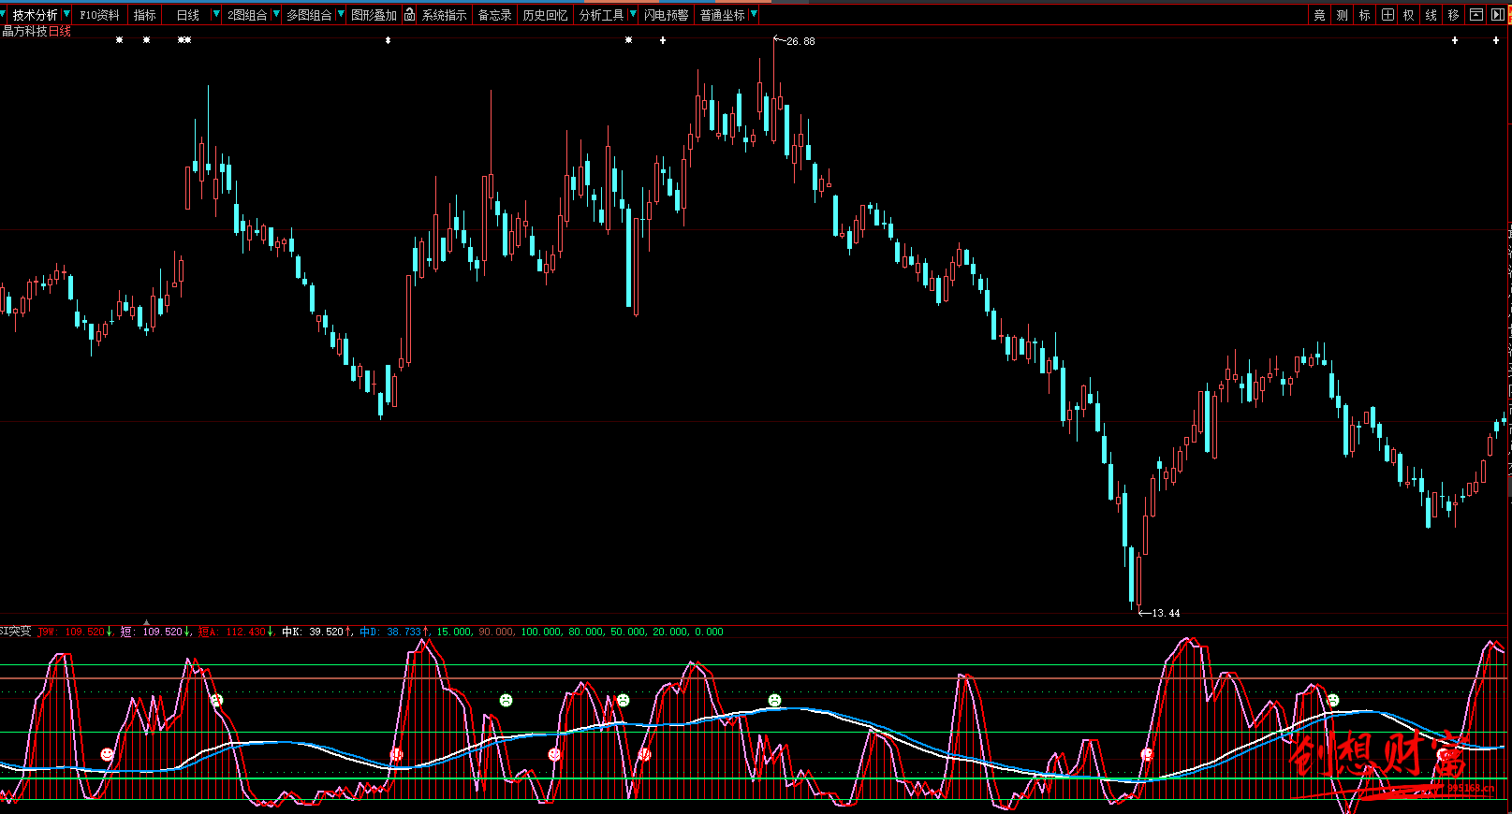This screenshot has width=1512, height=814.
Task: Click the left plus marker at top right
Action: 1455,40
